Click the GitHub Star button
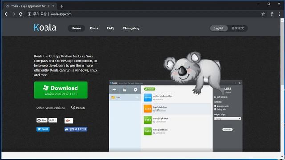 [x=42, y=120]
